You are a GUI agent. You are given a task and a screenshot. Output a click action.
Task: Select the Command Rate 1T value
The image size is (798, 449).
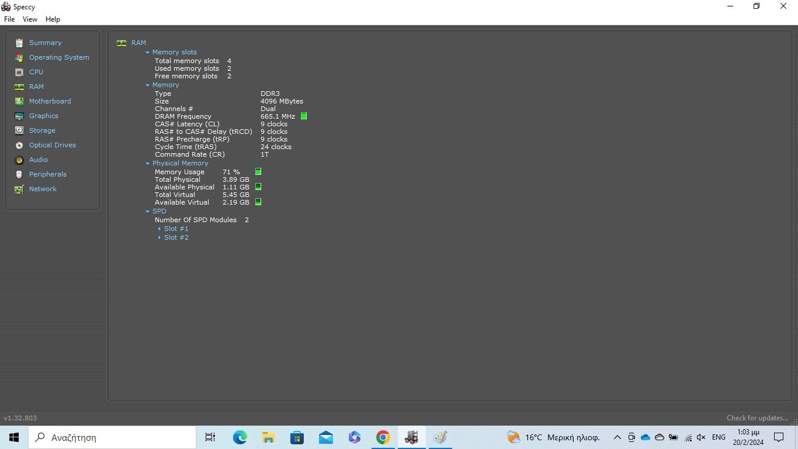tap(265, 154)
